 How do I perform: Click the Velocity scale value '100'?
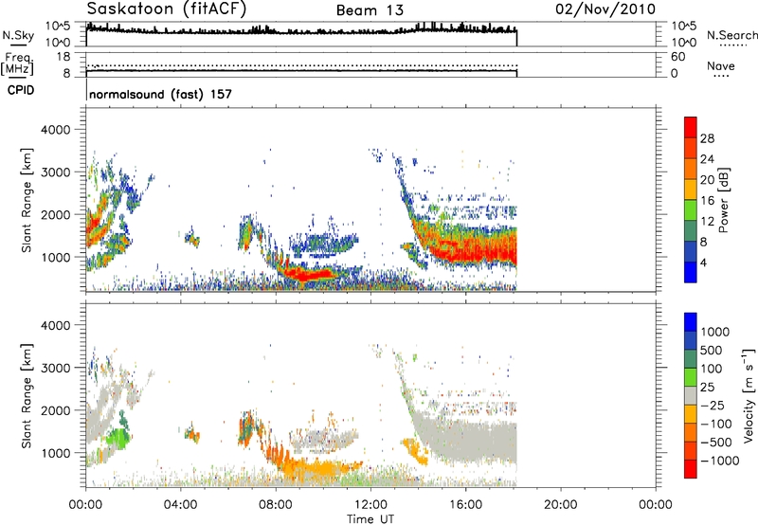(712, 369)
